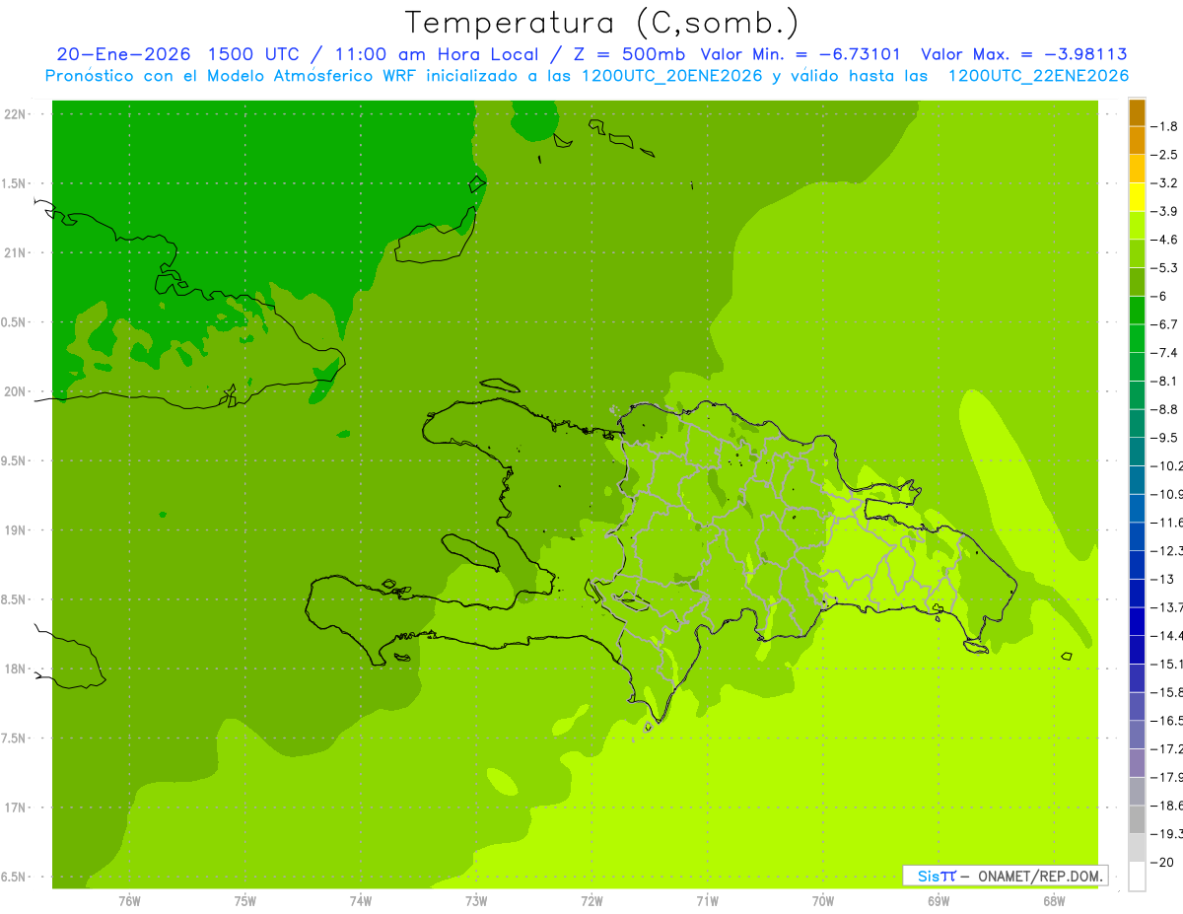This screenshot has height=914, width=1183.
Task: Click the "18N" latitude label
Action: click(16, 669)
